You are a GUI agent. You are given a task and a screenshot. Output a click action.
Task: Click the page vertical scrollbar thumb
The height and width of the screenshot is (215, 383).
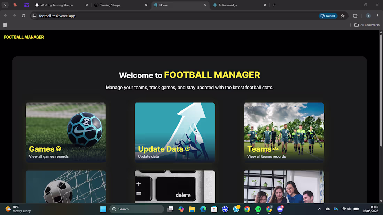click(381, 90)
